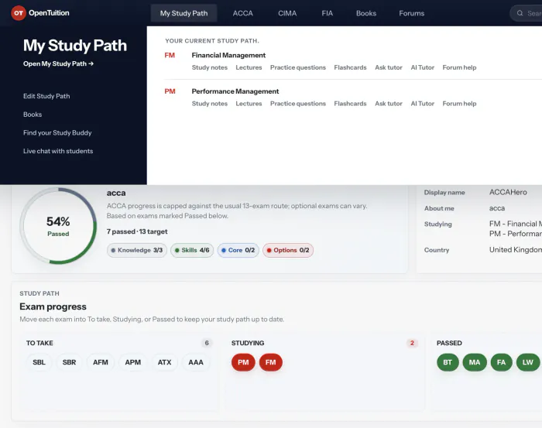Screen dimensions: 542x428
Task: Open the Books menu in top navigation
Action: (x=366, y=13)
